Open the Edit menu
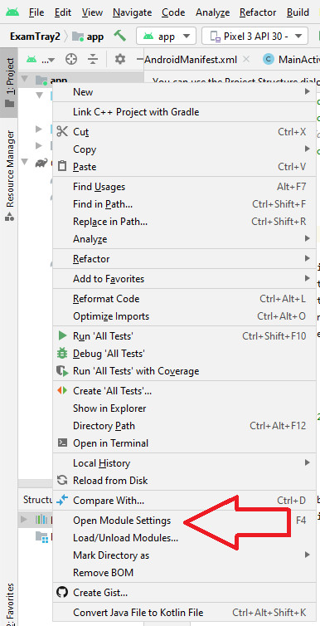This screenshot has height=626, width=320. (x=63, y=12)
